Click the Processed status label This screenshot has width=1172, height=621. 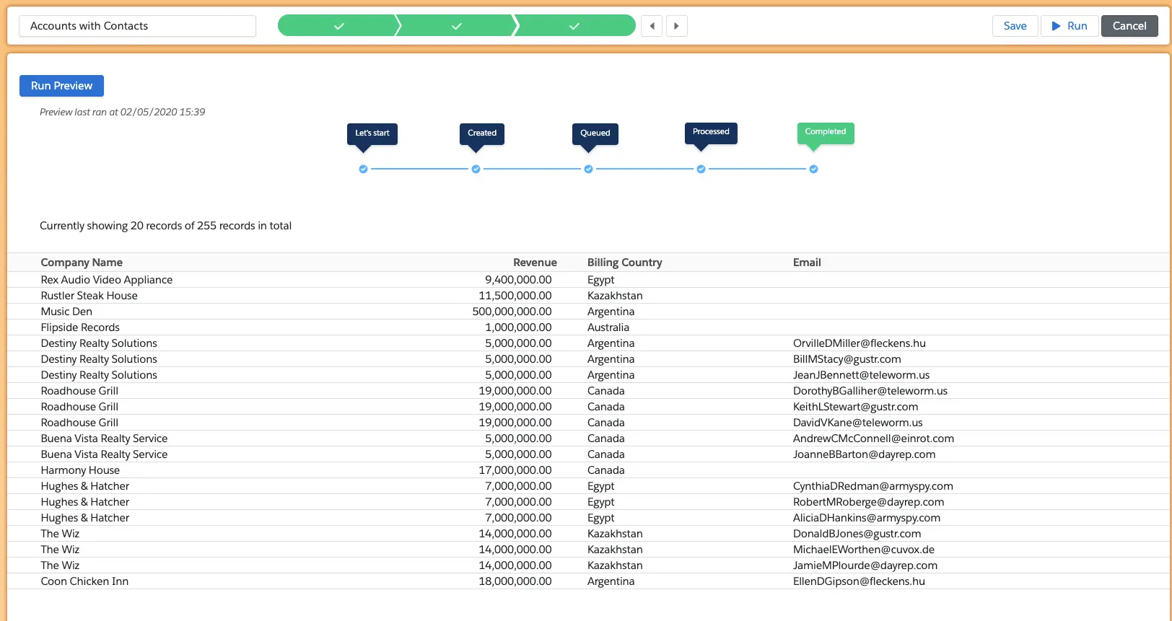(x=711, y=132)
